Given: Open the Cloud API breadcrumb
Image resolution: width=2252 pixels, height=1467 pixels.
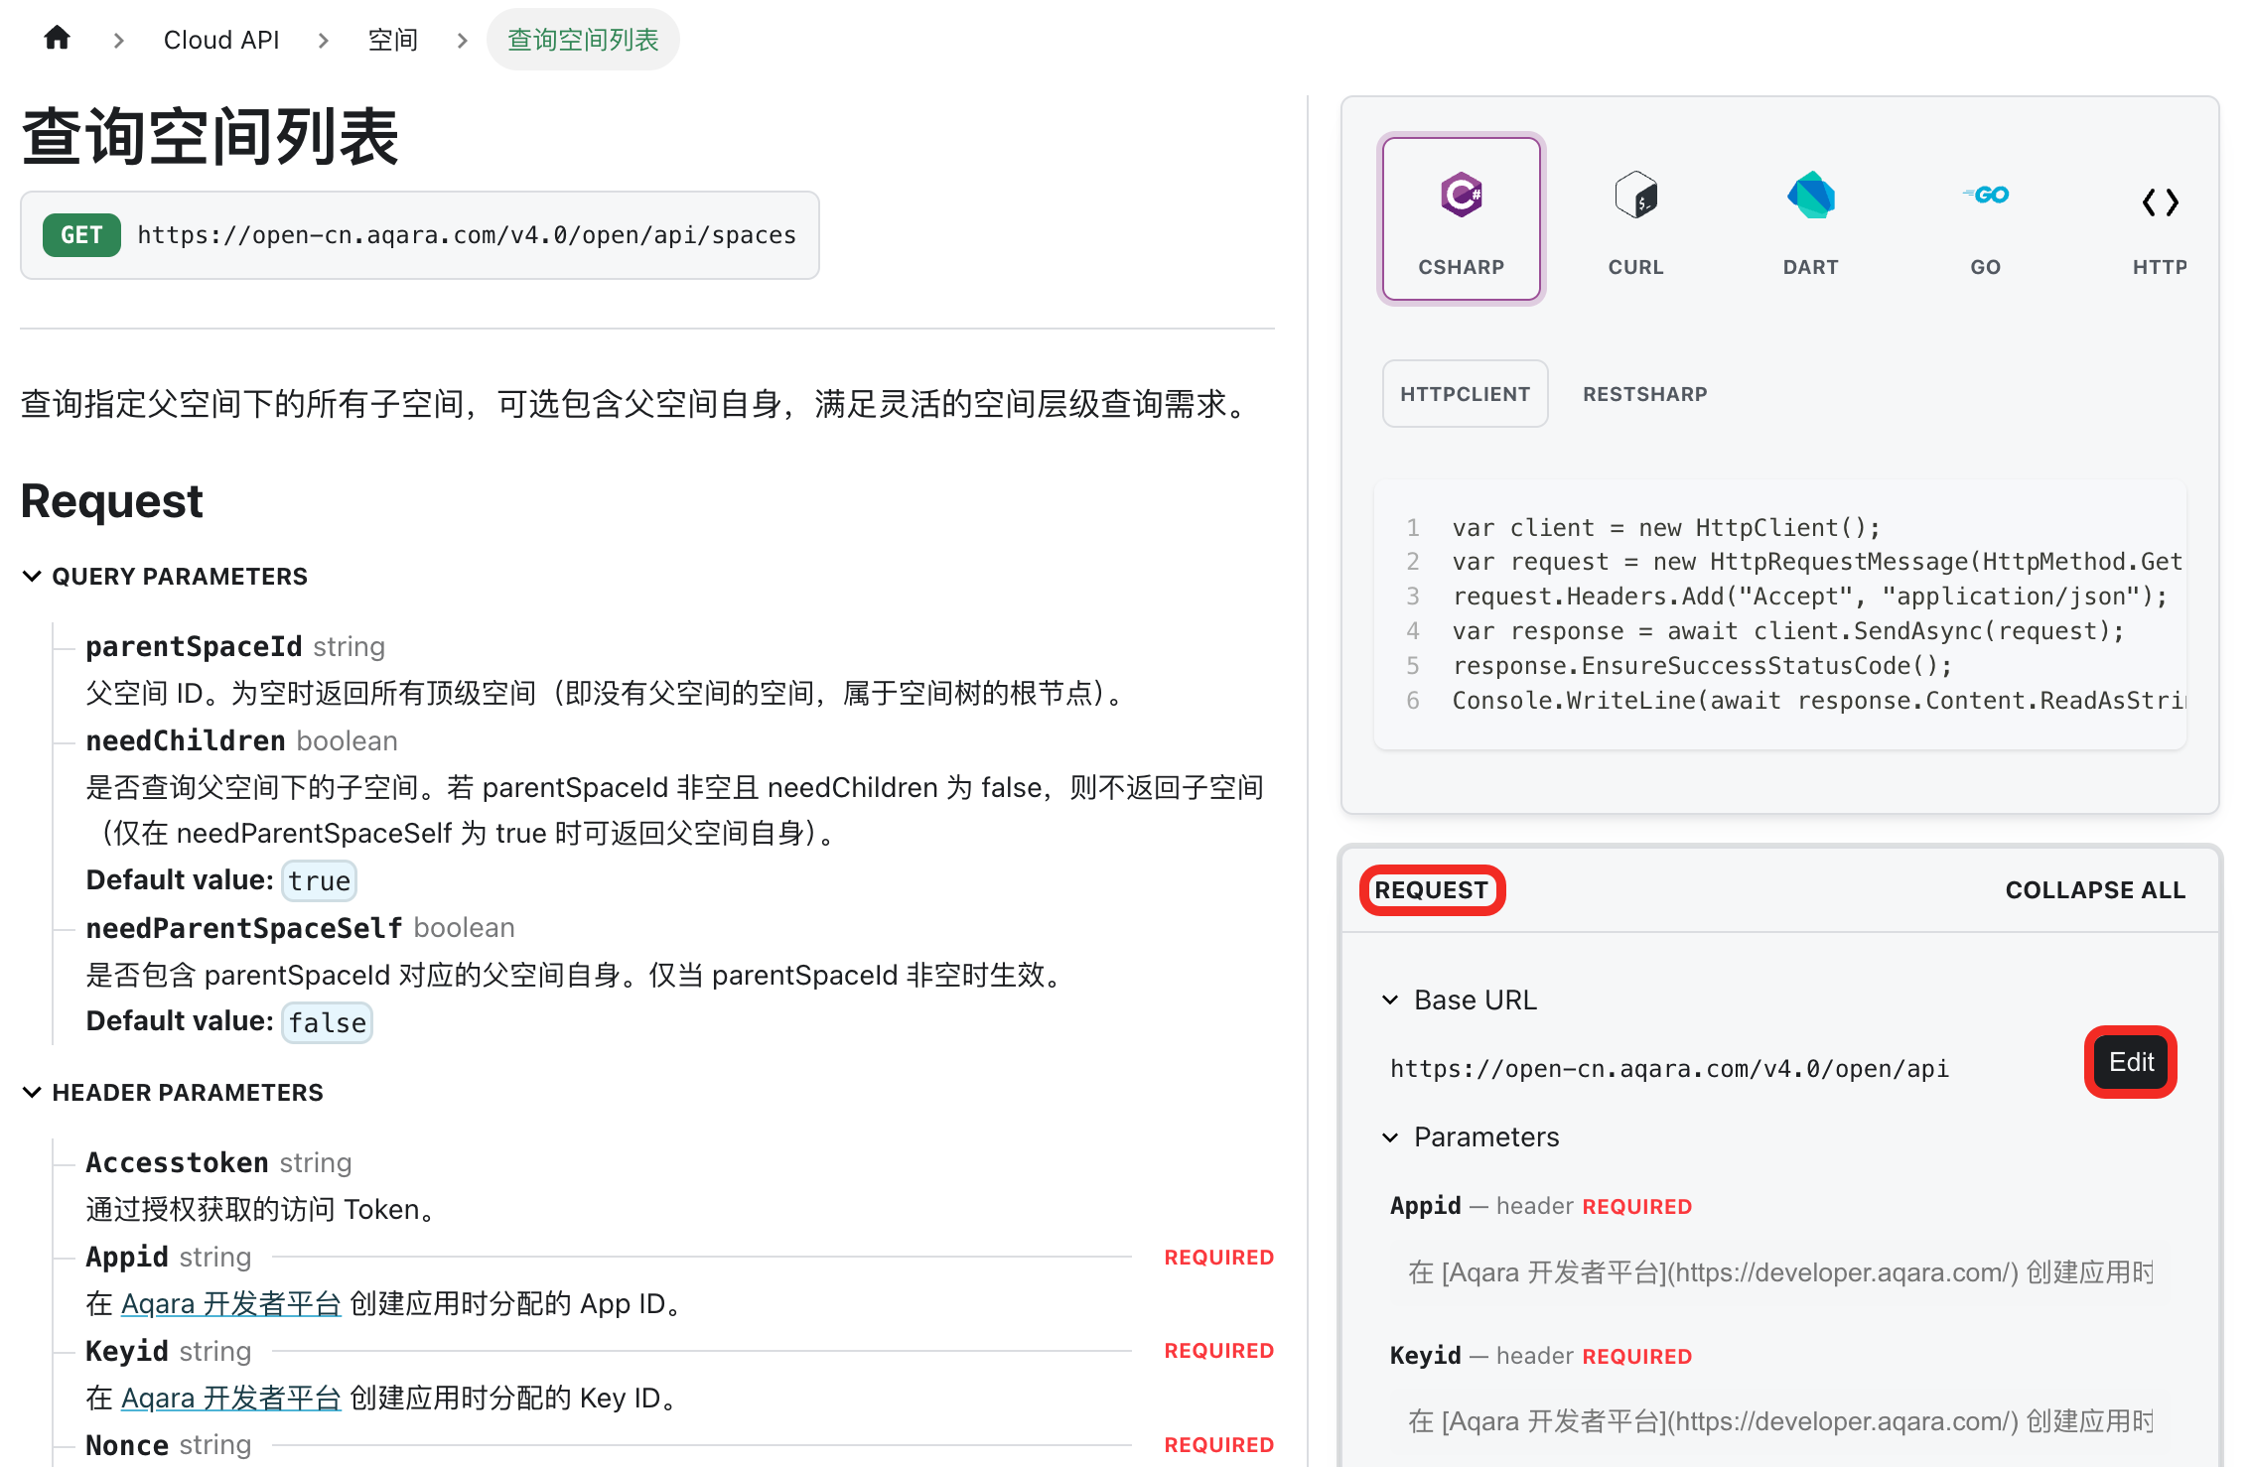Looking at the screenshot, I should click(221, 40).
